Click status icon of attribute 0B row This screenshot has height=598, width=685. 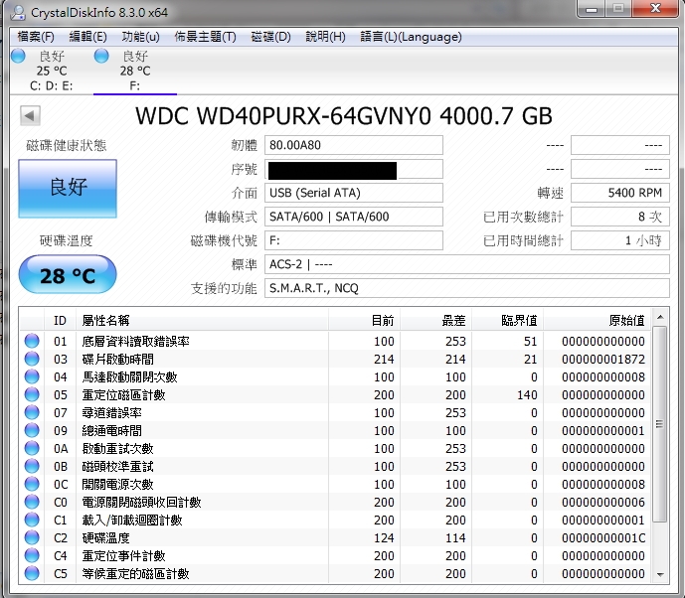pos(32,466)
